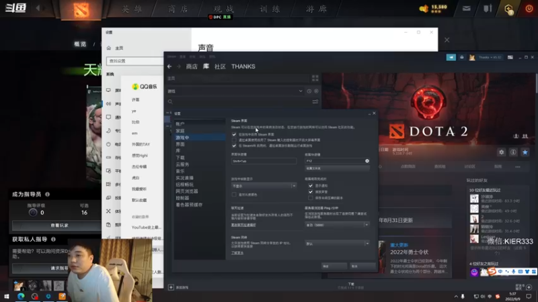
Task: Open 社区 tab in Steam navigation
Action: 220,66
